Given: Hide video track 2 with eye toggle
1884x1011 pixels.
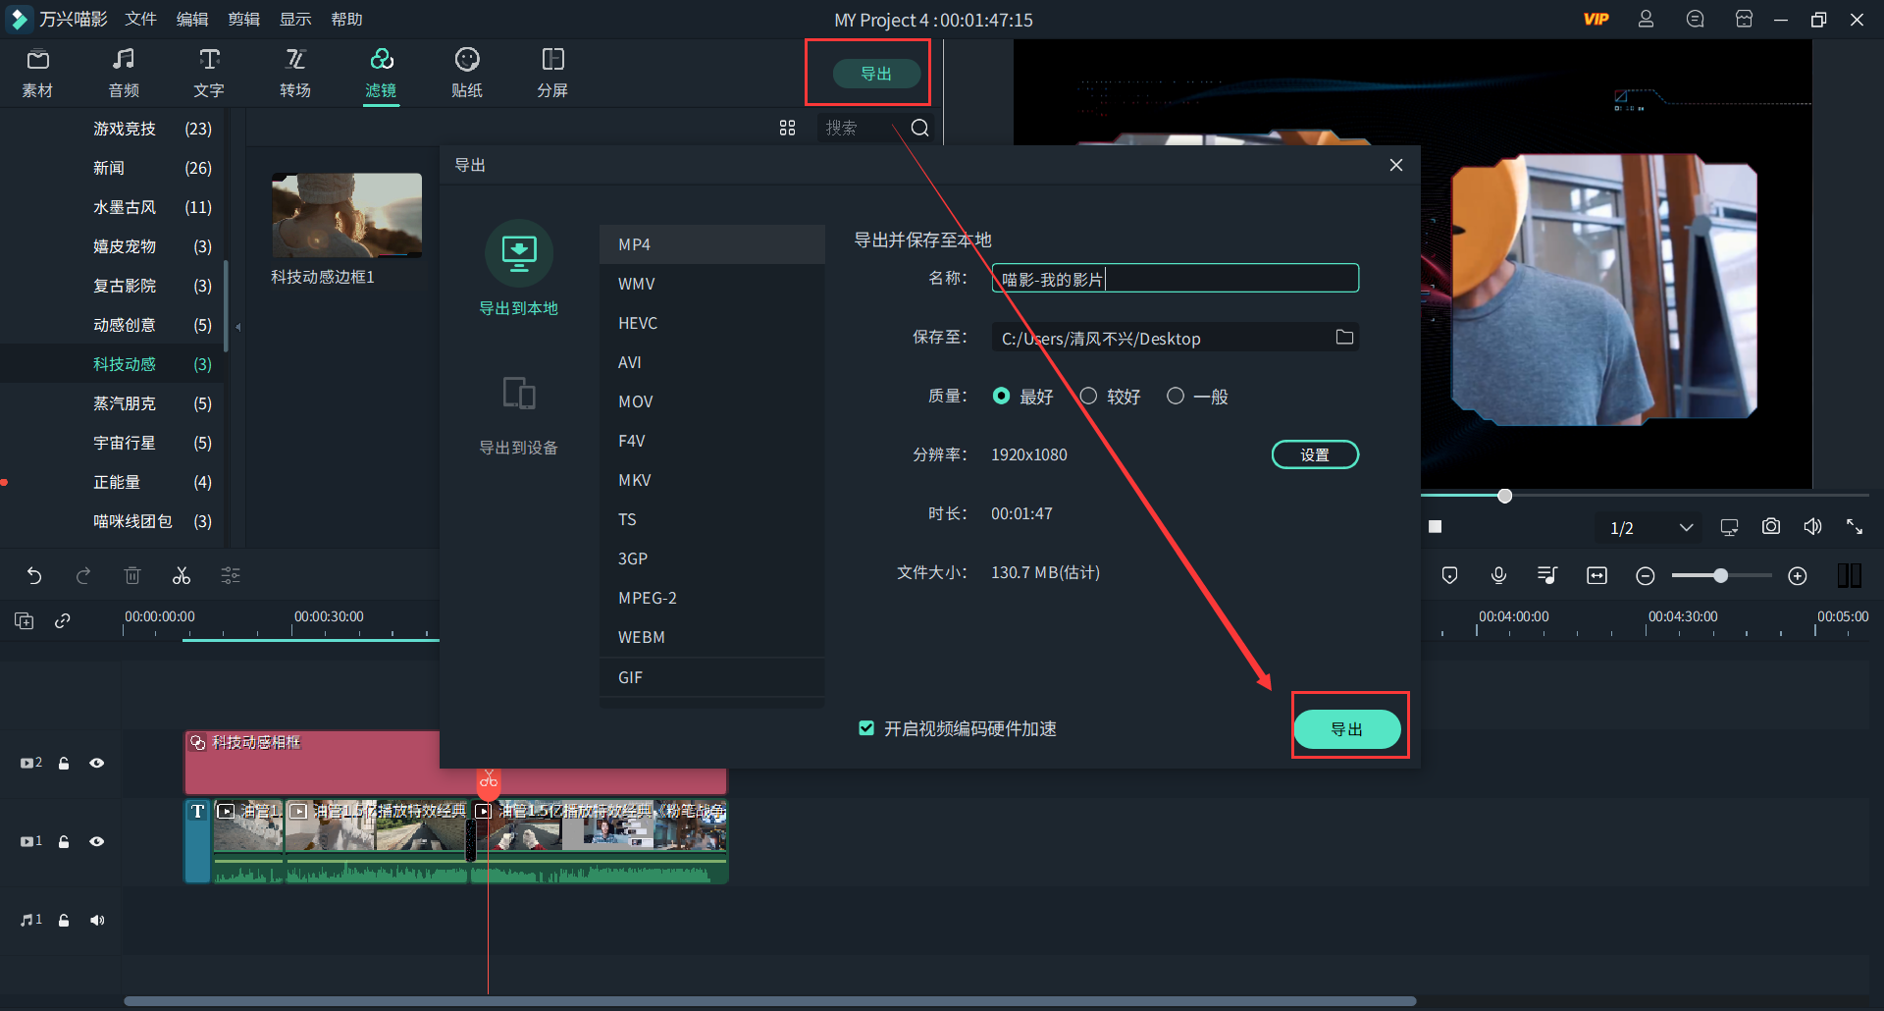Looking at the screenshot, I should [x=97, y=763].
